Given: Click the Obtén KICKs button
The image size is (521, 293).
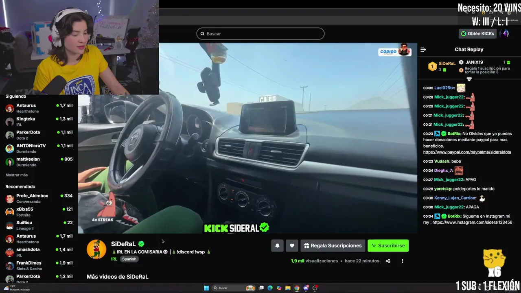Looking at the screenshot, I should (x=478, y=34).
